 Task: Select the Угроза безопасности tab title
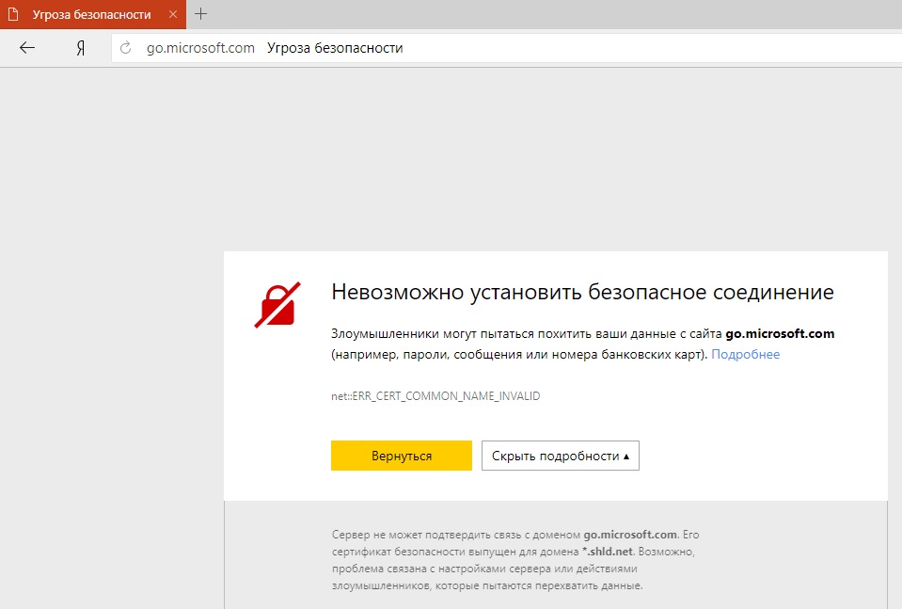91,14
